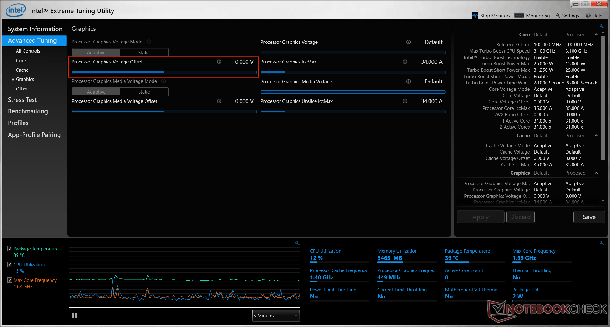Adjust Processor Graphics Unslice IccMax slider
The width and height of the screenshot is (610, 327).
click(x=353, y=112)
